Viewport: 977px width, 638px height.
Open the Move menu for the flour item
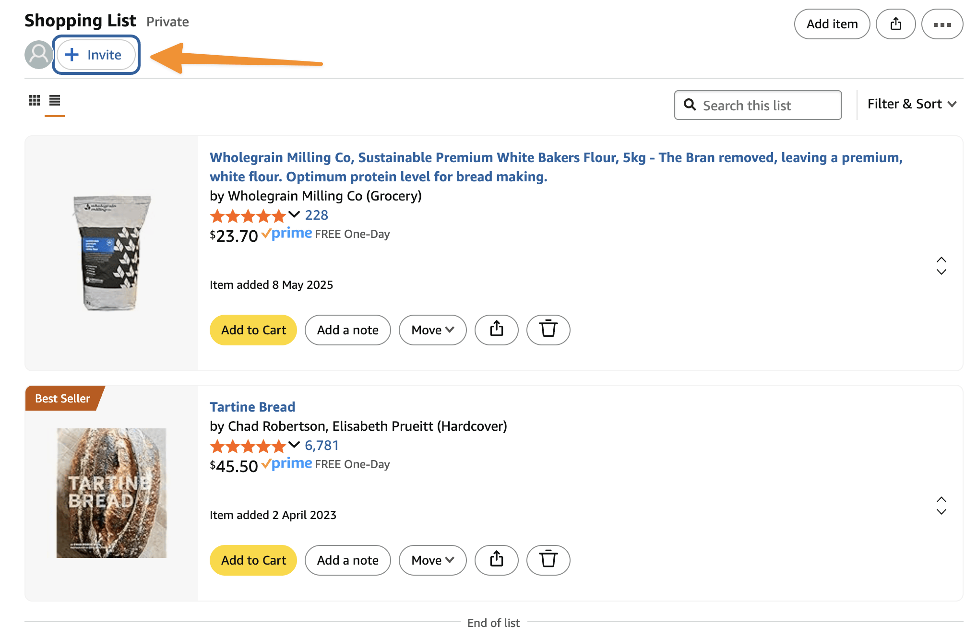coord(431,330)
